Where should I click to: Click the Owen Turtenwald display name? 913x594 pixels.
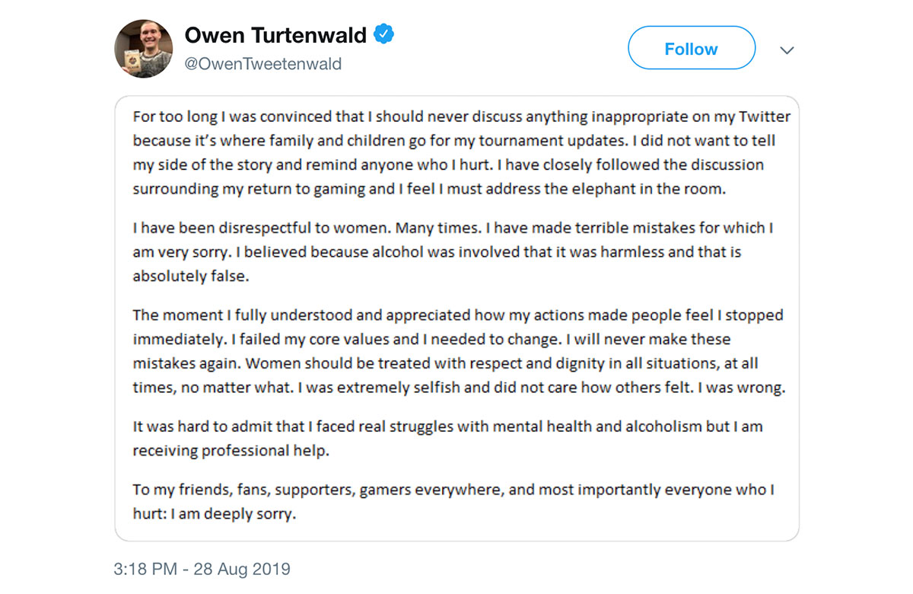[x=275, y=34]
